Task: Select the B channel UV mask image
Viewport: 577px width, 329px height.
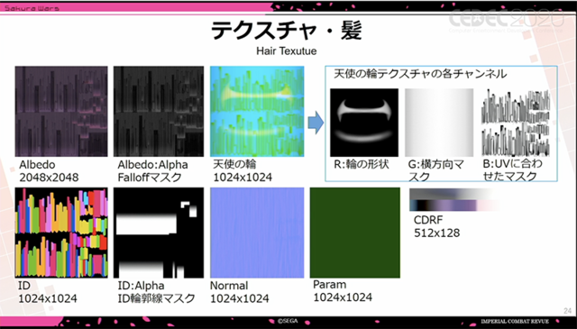Action: [x=516, y=123]
